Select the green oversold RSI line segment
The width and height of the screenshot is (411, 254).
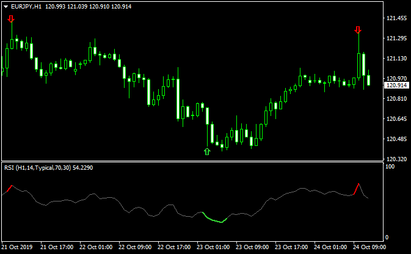[215, 220]
